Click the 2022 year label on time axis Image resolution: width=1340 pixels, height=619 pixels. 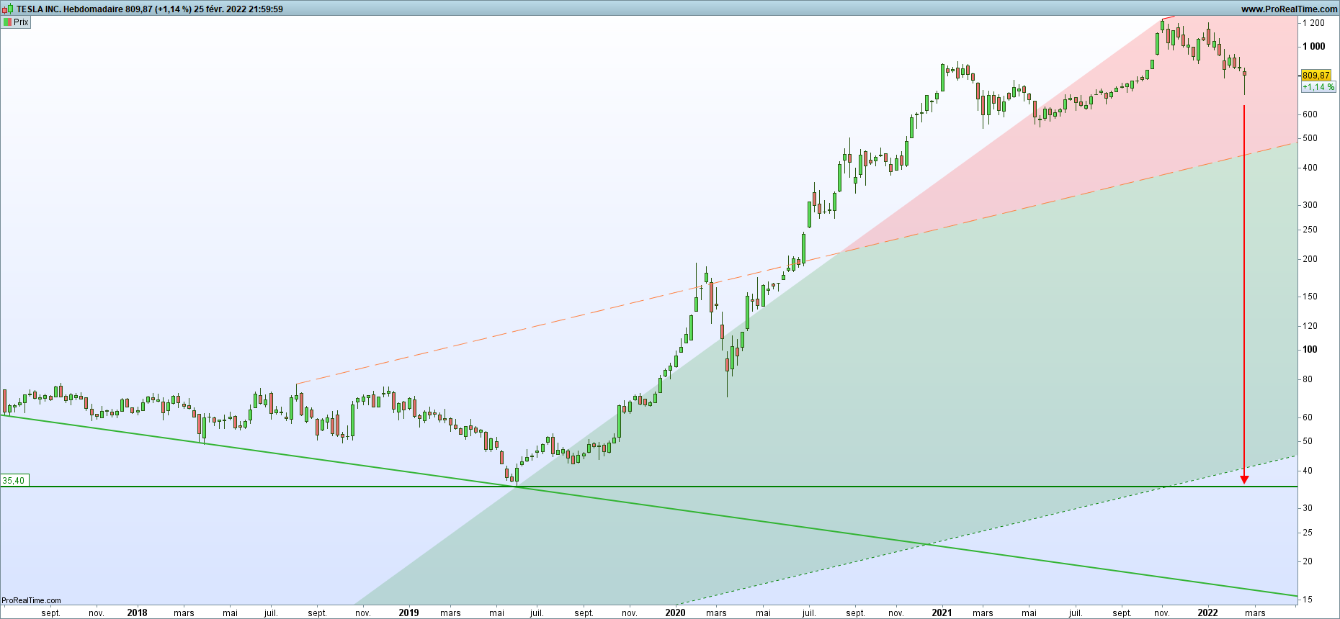(1207, 613)
